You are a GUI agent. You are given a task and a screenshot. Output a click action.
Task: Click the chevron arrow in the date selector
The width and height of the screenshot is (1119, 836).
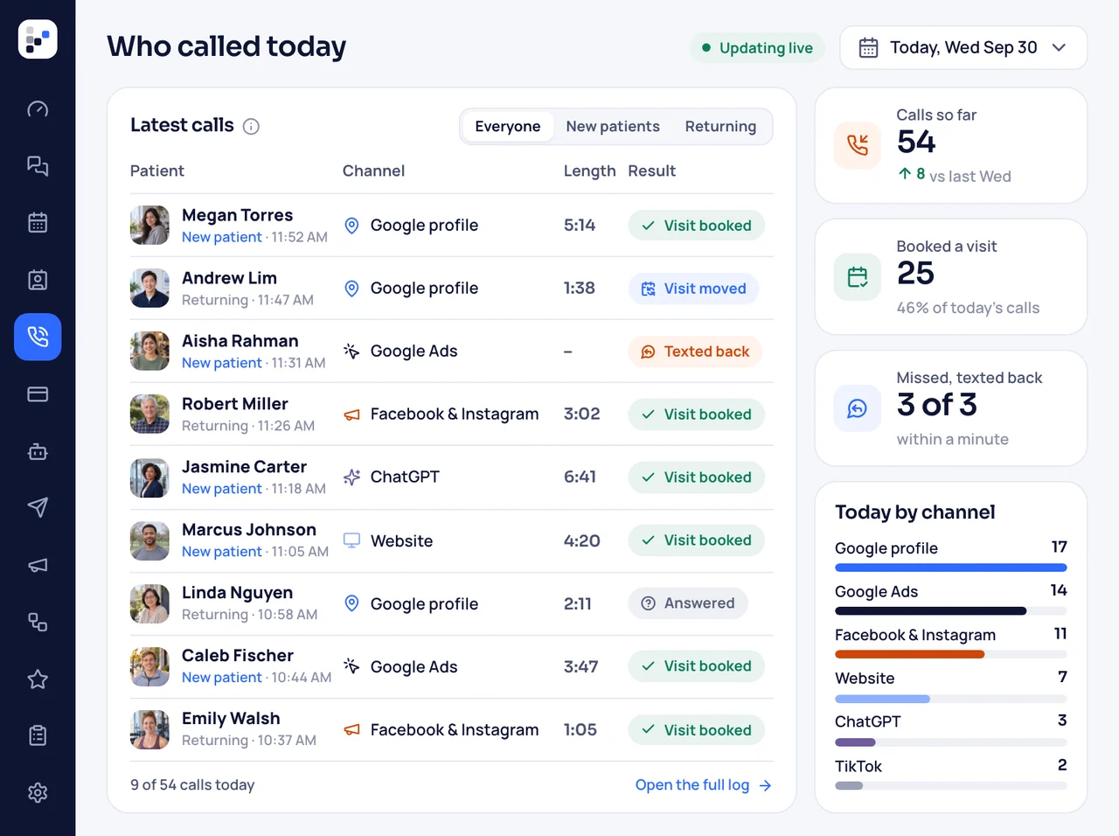1059,48
